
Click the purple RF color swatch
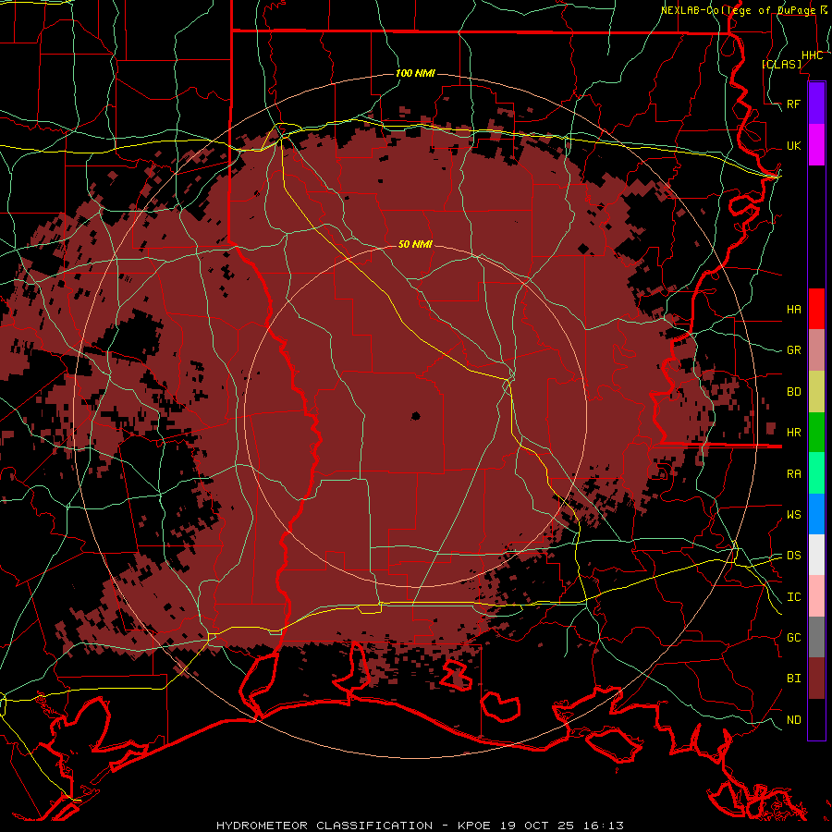click(x=816, y=103)
